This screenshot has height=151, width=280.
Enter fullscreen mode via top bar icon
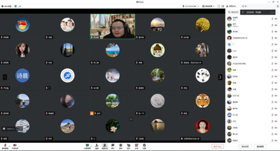pos(219,6)
